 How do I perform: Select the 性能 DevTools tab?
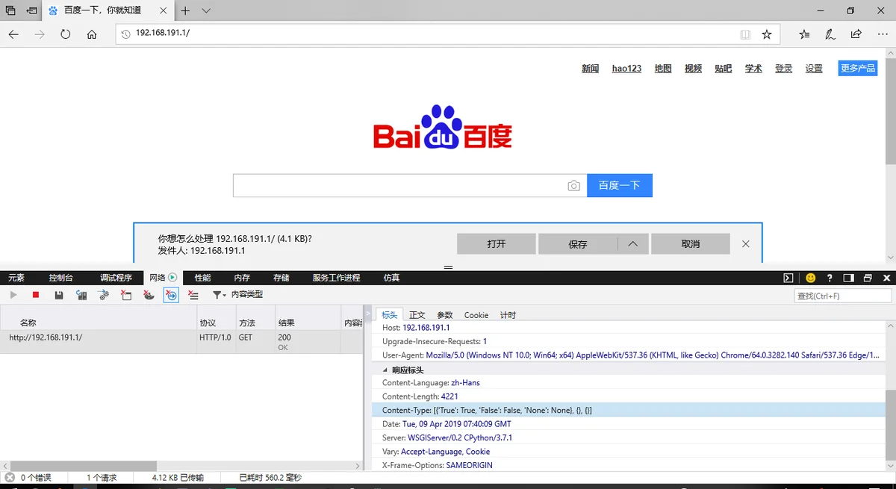(x=203, y=278)
